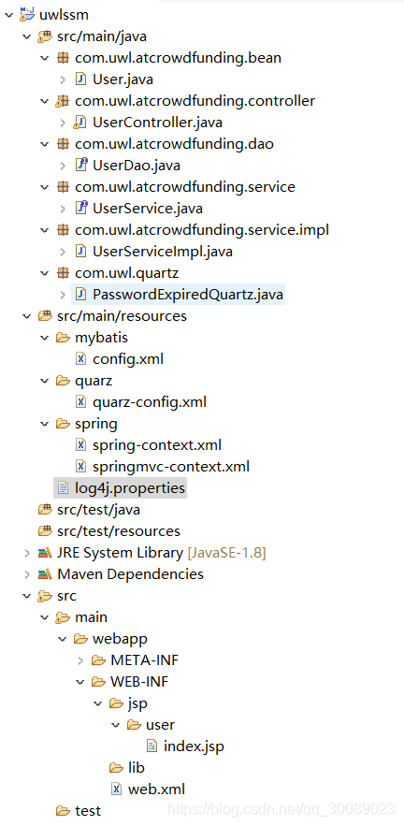Screen dimensions: 404x826
Task: Collapse the WEB-INF folder
Action: (x=80, y=682)
